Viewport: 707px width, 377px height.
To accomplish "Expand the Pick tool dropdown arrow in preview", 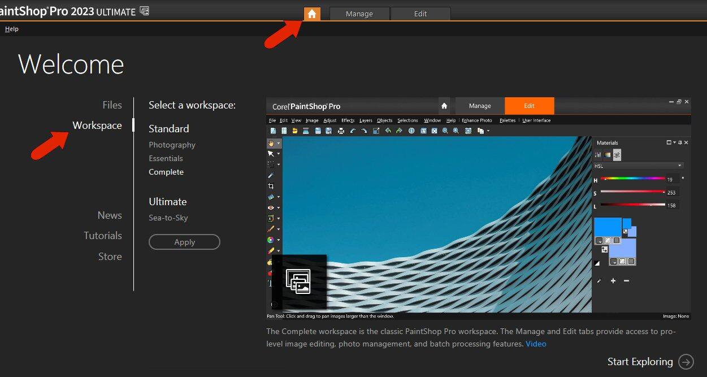I will click(279, 154).
